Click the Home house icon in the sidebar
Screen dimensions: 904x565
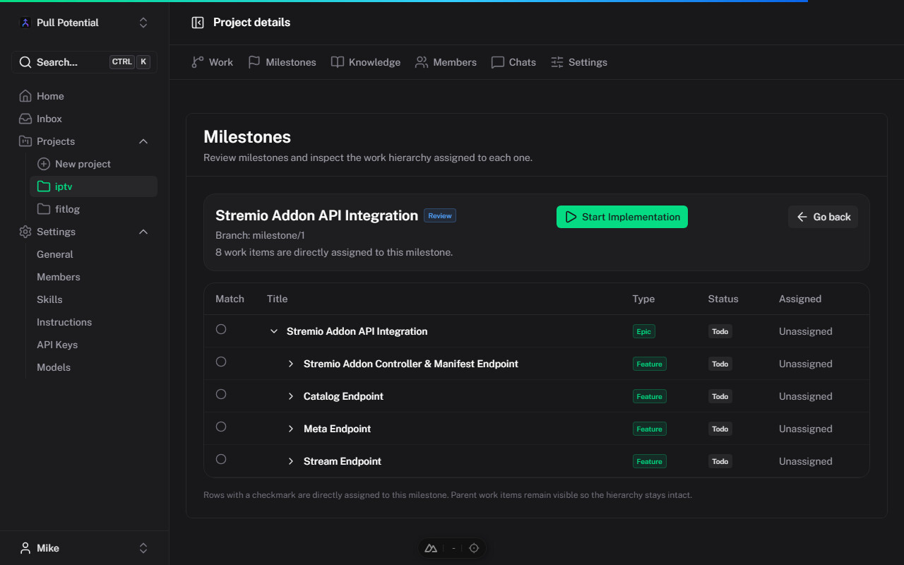tap(25, 96)
